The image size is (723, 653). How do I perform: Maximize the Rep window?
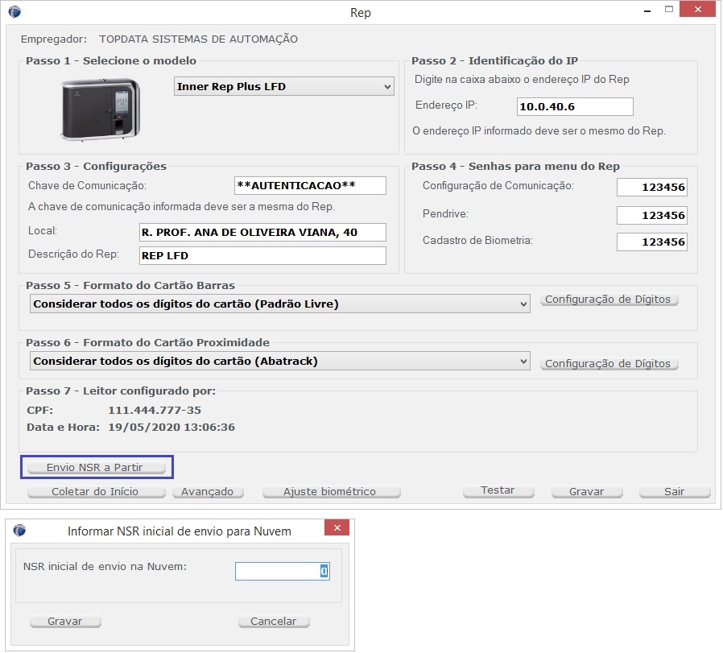669,9
